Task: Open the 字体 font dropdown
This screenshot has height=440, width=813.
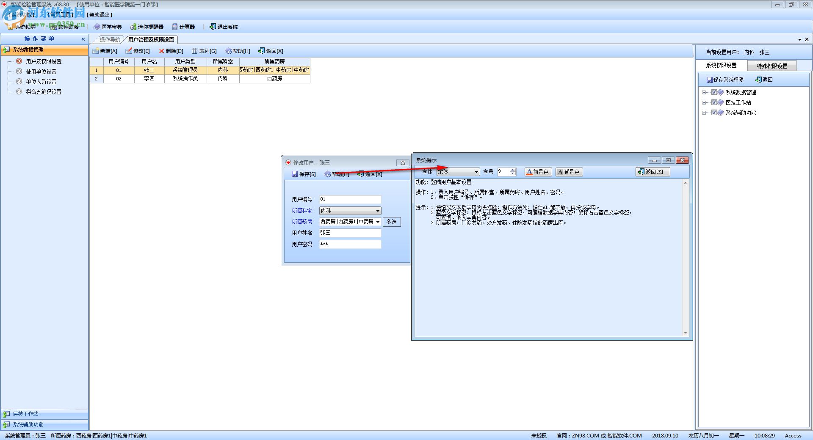Action: pos(476,172)
